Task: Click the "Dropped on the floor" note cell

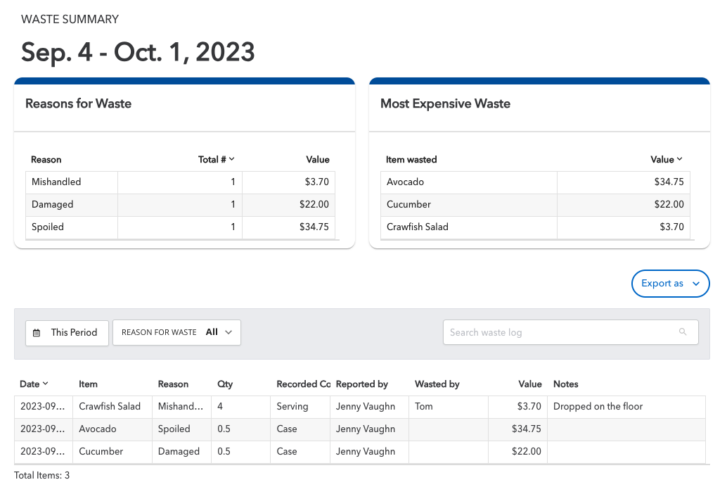Action: (x=596, y=406)
